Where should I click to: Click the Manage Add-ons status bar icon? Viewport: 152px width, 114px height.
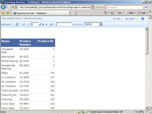click(x=83, y=112)
